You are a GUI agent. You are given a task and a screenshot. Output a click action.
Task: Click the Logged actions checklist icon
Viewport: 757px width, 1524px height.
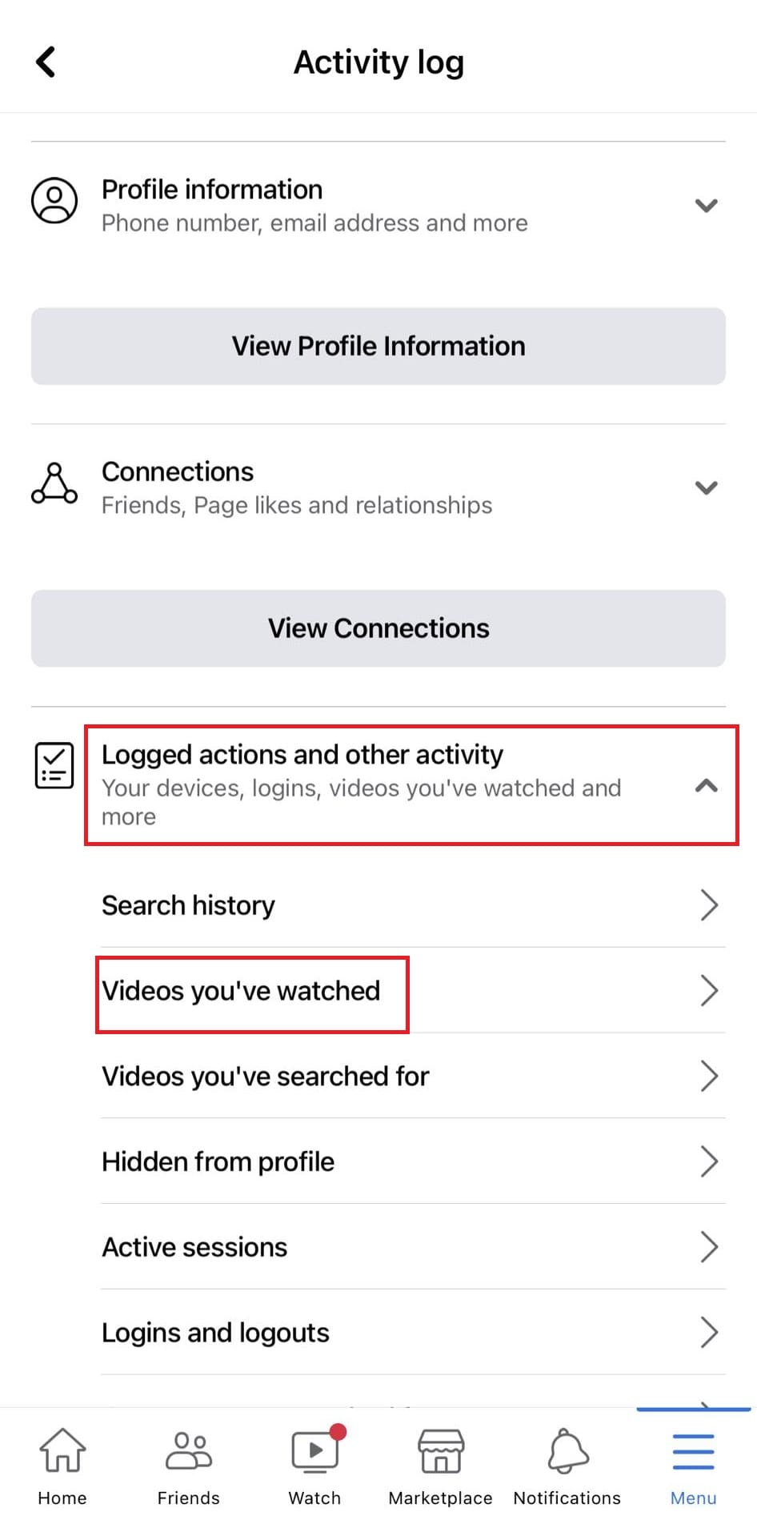(x=54, y=765)
